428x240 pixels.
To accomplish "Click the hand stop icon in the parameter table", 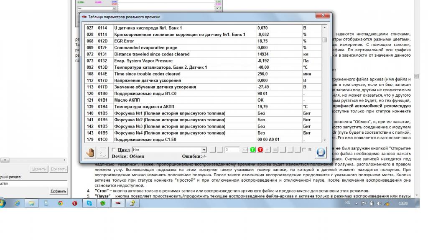I will tap(90, 152).
